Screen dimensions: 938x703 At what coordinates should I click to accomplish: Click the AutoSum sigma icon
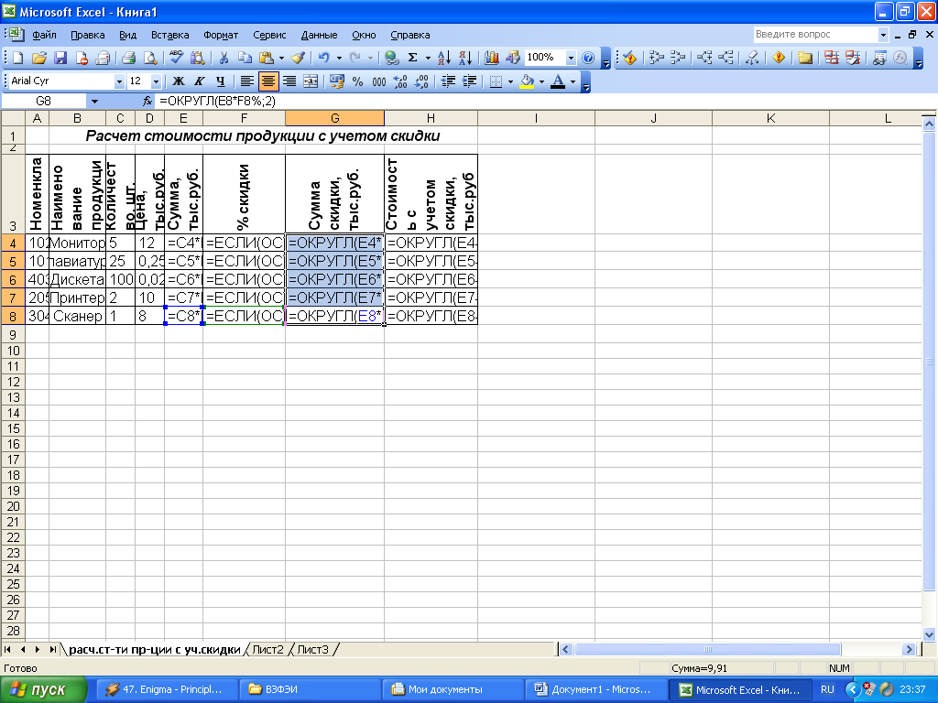(413, 58)
